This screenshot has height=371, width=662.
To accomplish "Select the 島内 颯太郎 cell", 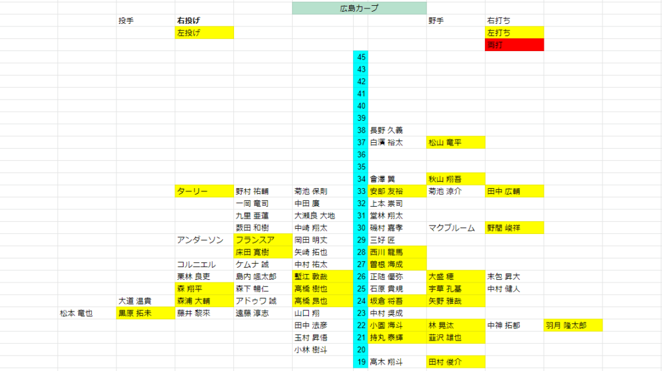I will coord(263,277).
